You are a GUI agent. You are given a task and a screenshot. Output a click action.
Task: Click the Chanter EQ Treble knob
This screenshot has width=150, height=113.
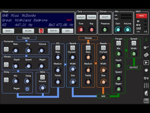[x=58, y=82]
